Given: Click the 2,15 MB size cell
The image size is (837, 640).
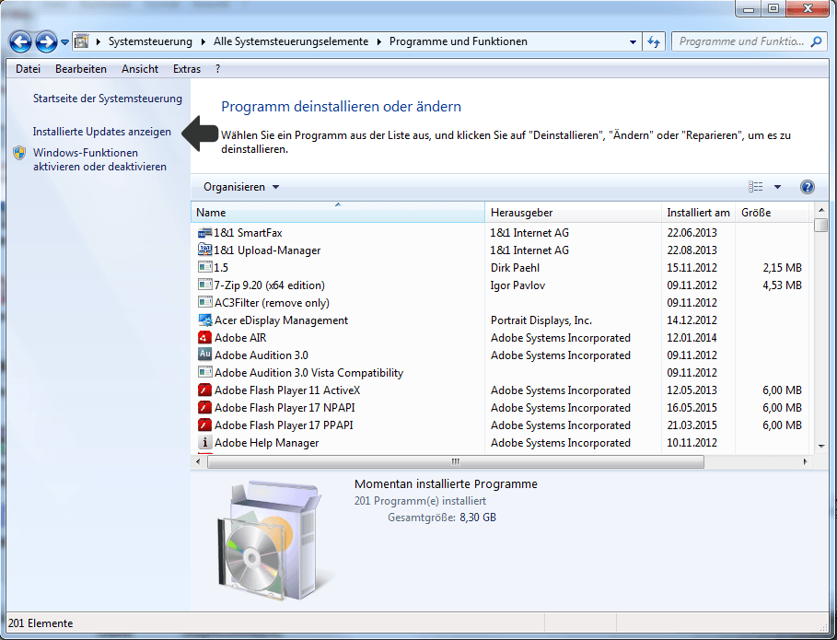Looking at the screenshot, I should pos(782,268).
